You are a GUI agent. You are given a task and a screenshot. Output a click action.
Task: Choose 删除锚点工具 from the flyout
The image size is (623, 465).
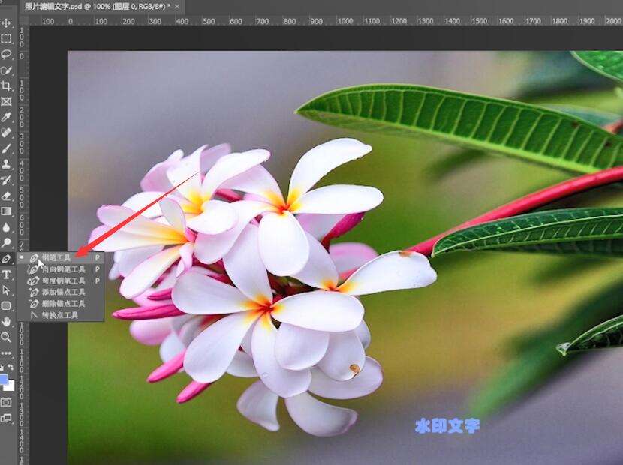point(60,304)
